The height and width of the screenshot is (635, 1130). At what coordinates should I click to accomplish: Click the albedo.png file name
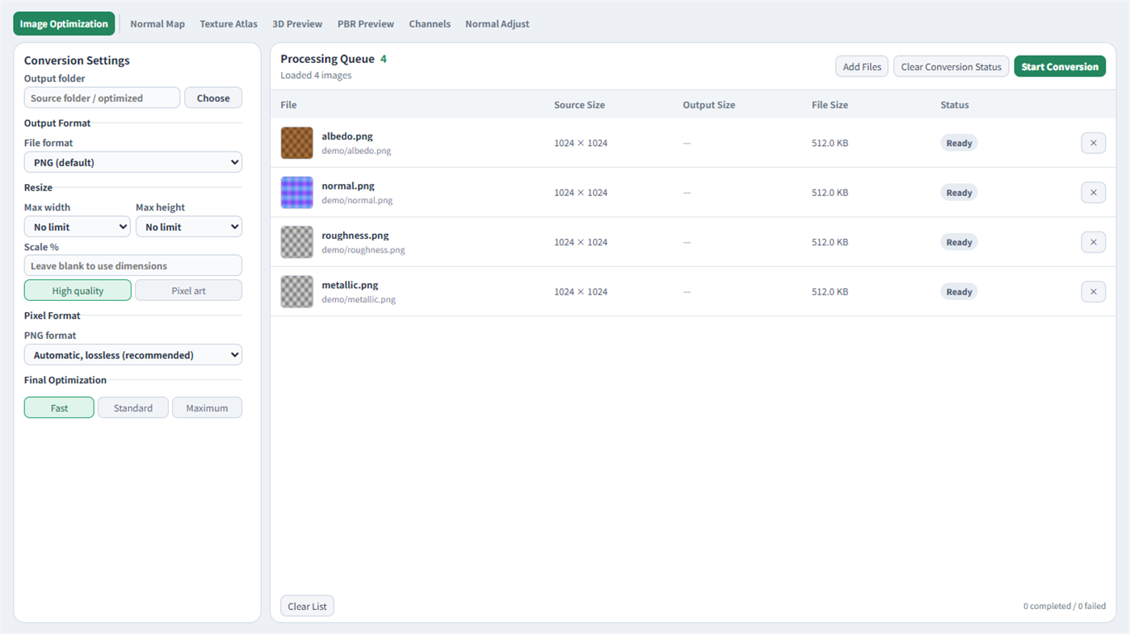coord(347,136)
